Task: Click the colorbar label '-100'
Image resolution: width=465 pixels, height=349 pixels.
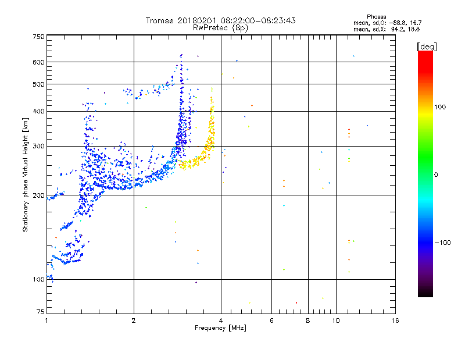Action: click(442, 243)
